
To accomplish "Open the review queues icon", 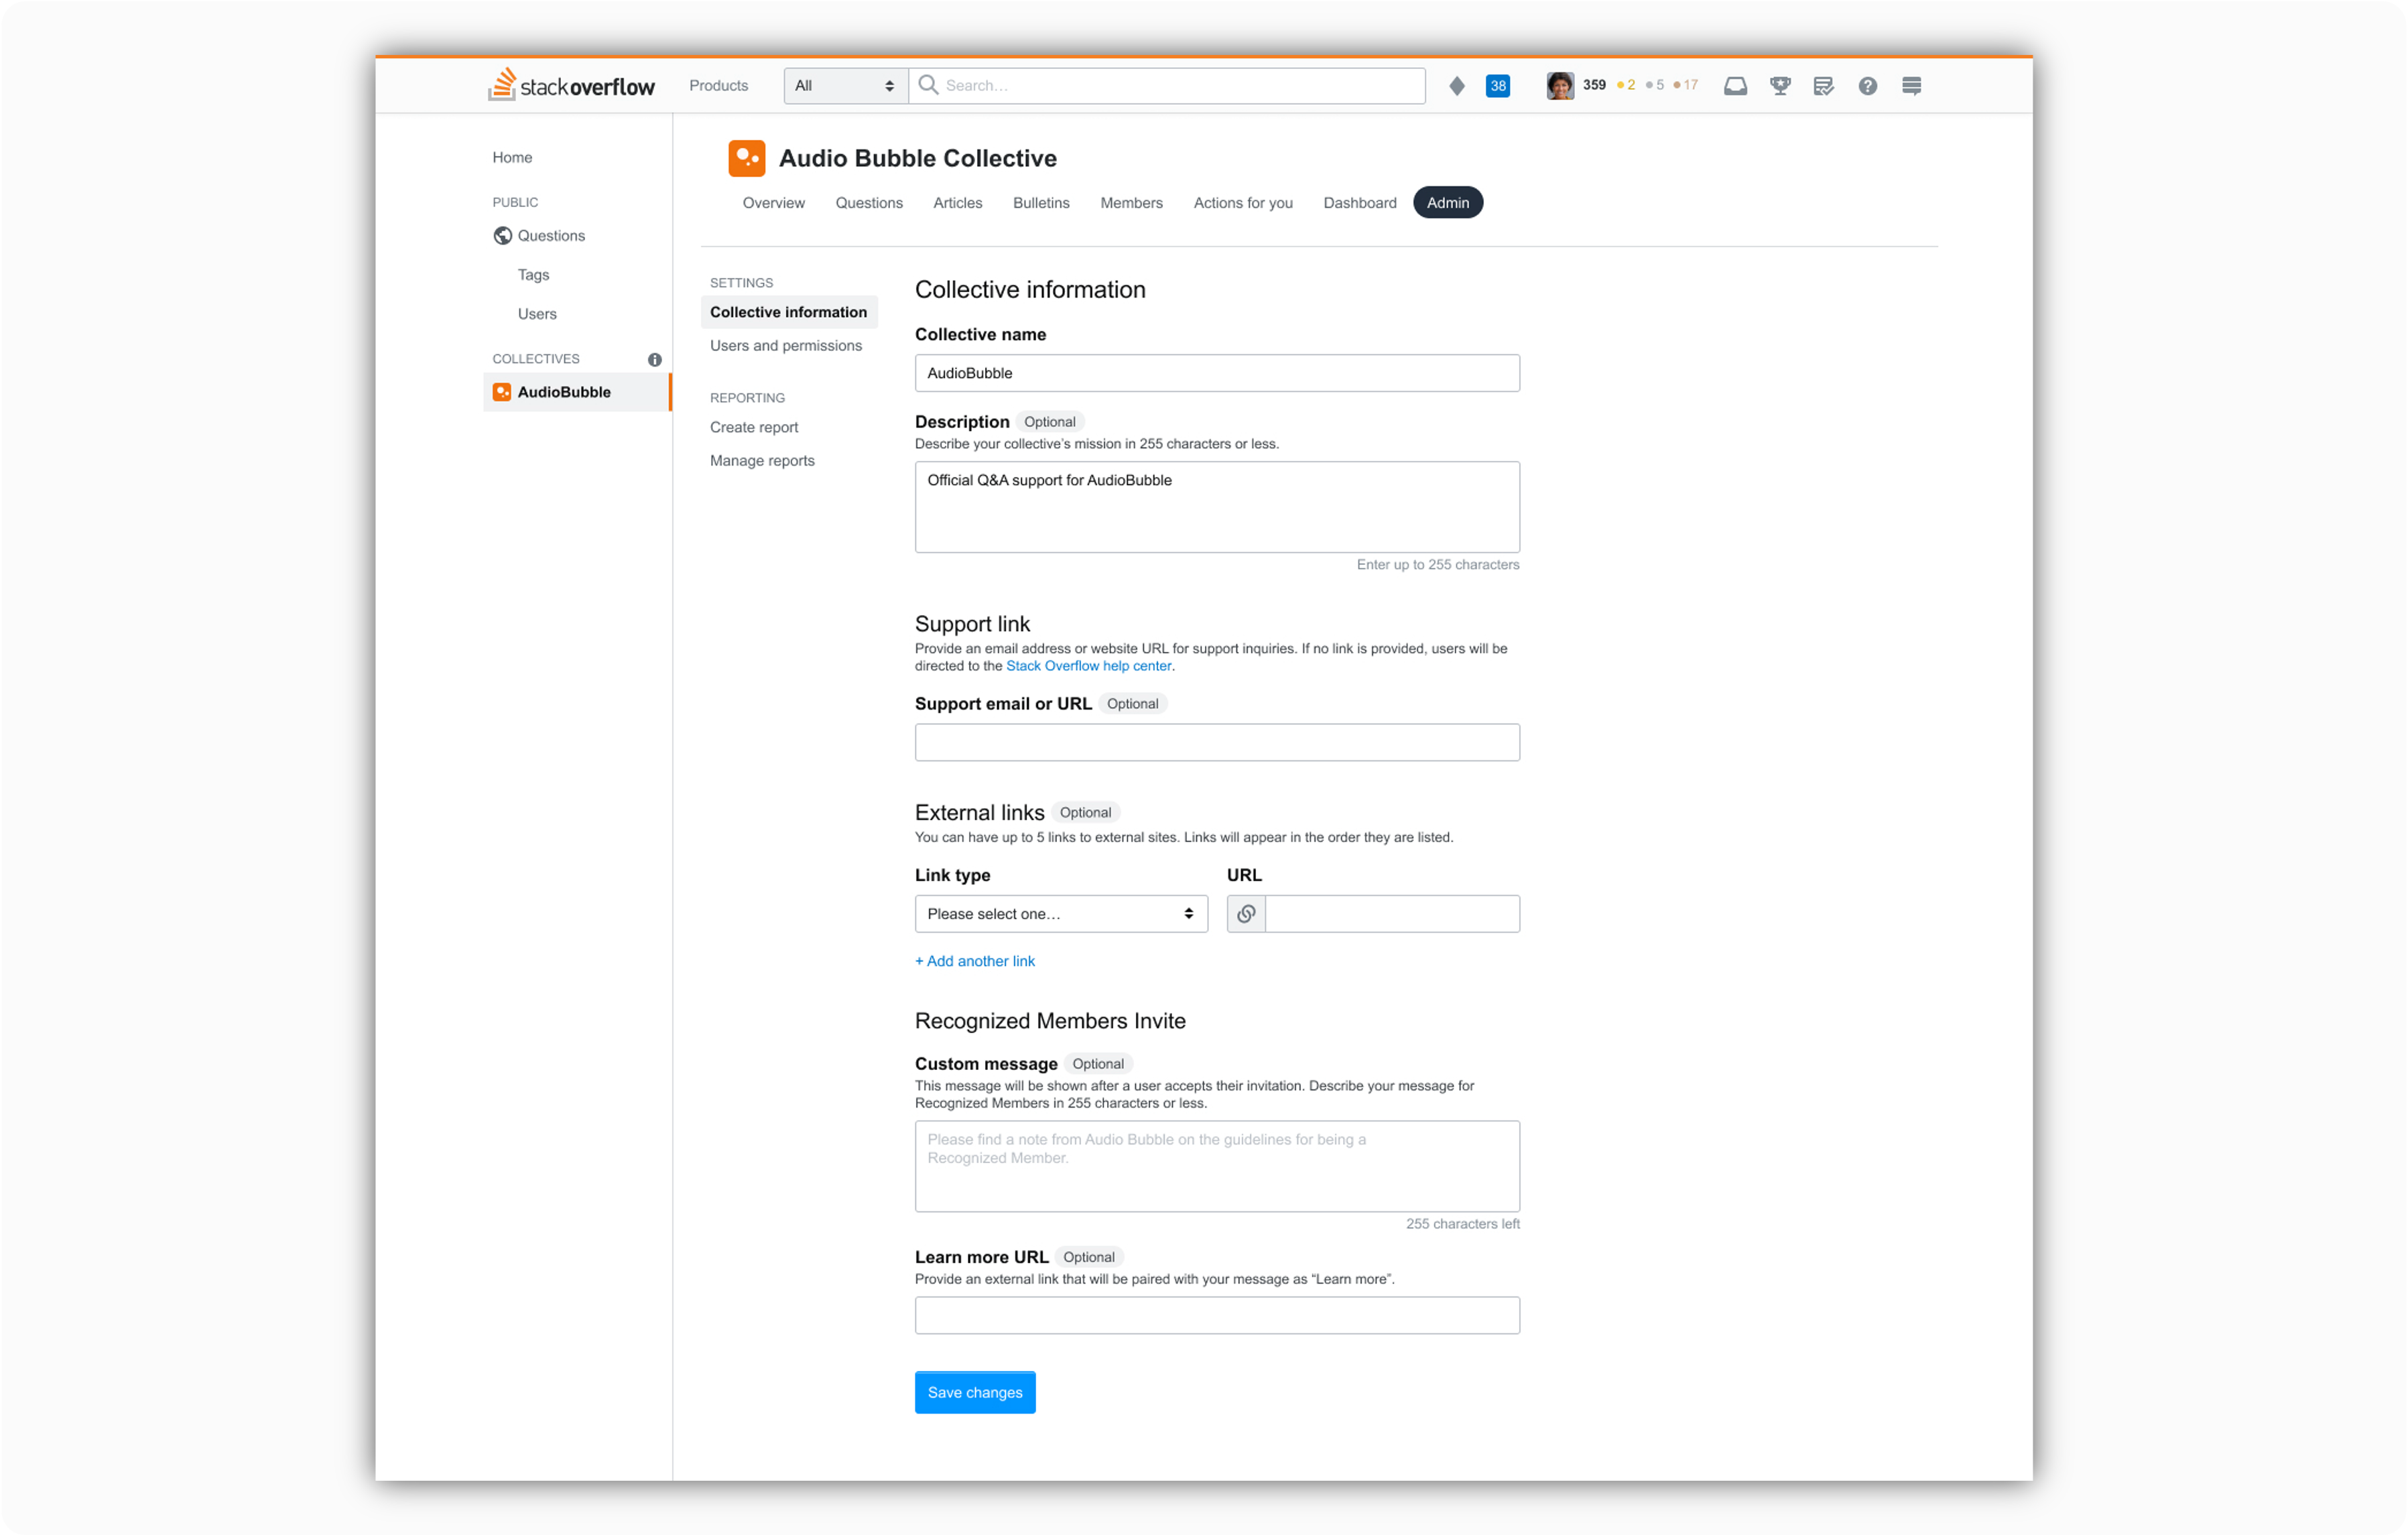I will point(1823,86).
